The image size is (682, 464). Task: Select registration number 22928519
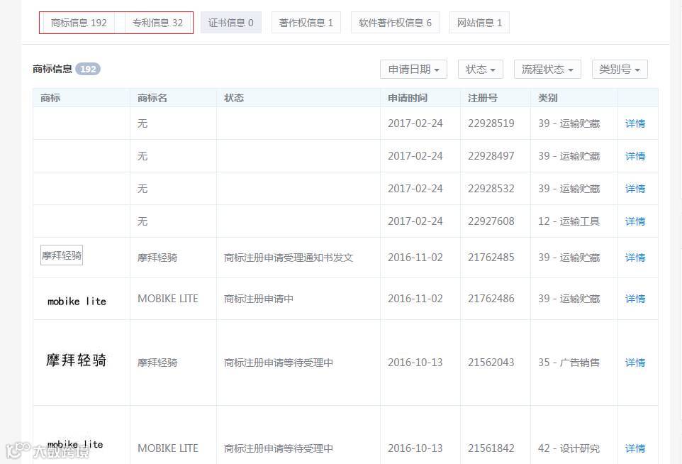point(491,123)
